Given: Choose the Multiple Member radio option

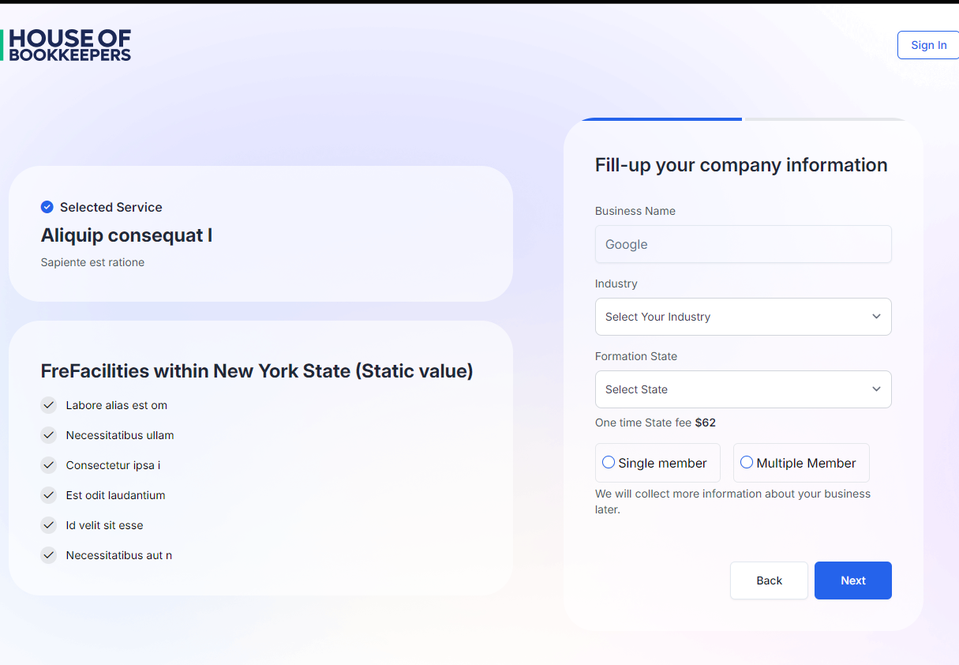Looking at the screenshot, I should [x=747, y=463].
